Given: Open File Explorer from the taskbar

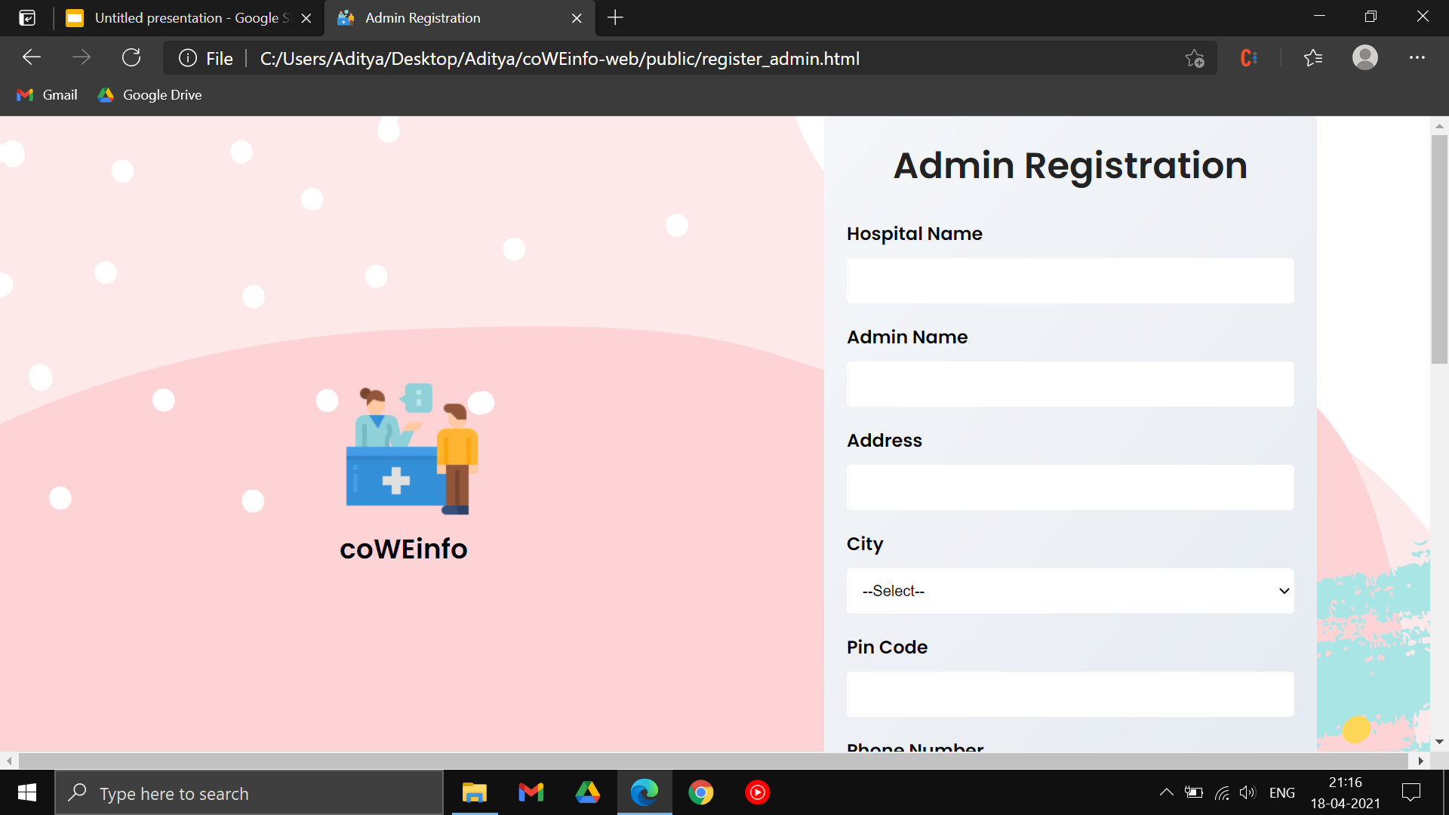Looking at the screenshot, I should point(475,792).
